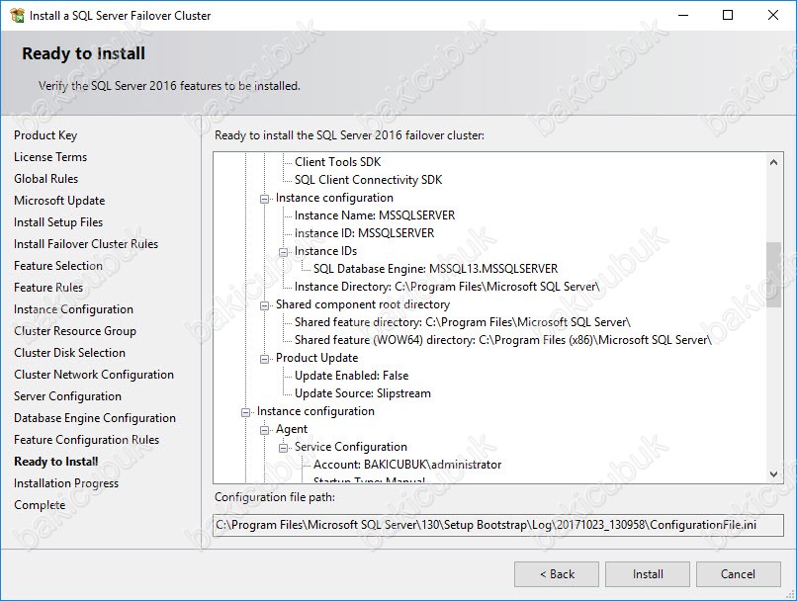Select the Shared feature directory row
The image size is (797, 601).
click(x=462, y=322)
